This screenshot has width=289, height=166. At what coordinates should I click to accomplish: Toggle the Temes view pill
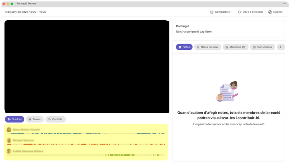(x=35, y=119)
